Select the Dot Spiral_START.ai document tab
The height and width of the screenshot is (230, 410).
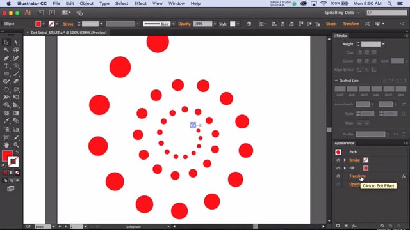69,33
